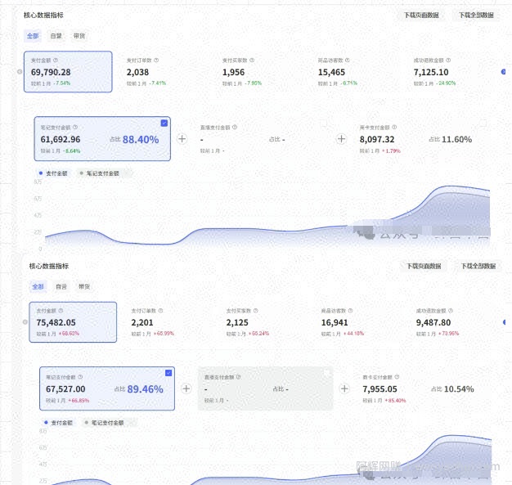Toggle 支付金额 blue legend dot under 61,692.96
Image resolution: width=512 pixels, height=485 pixels.
pos(41,173)
